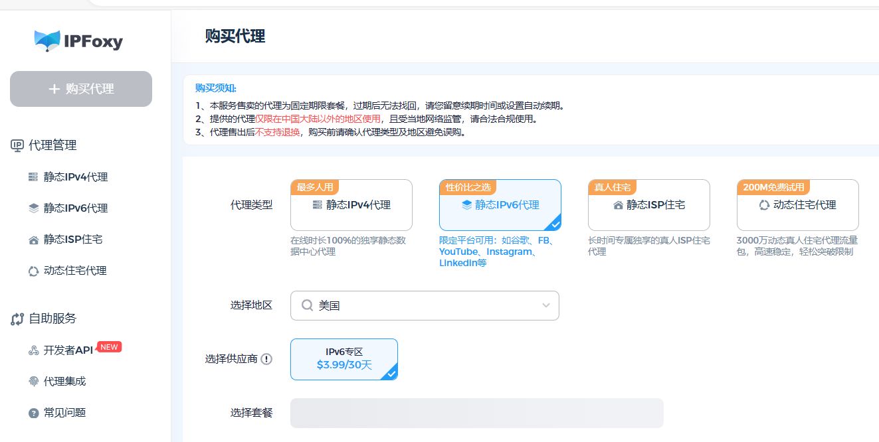The image size is (879, 442).
Task: Open the 常见问题 help page
Action: click(64, 413)
